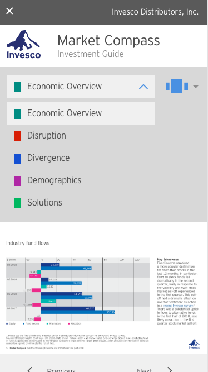Screen dimensions: 208x372
Task: Click the purple Demographics color marker
Action: (x=17, y=181)
